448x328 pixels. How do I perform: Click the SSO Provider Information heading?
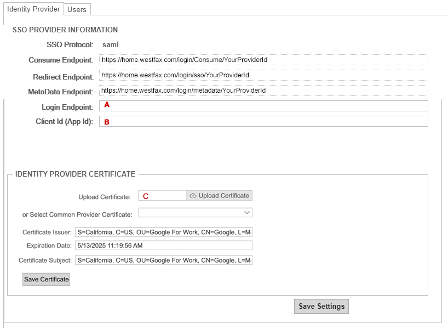pyautogui.click(x=64, y=30)
